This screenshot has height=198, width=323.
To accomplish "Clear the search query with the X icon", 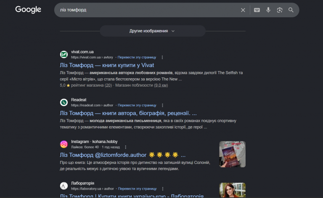I will point(243,10).
